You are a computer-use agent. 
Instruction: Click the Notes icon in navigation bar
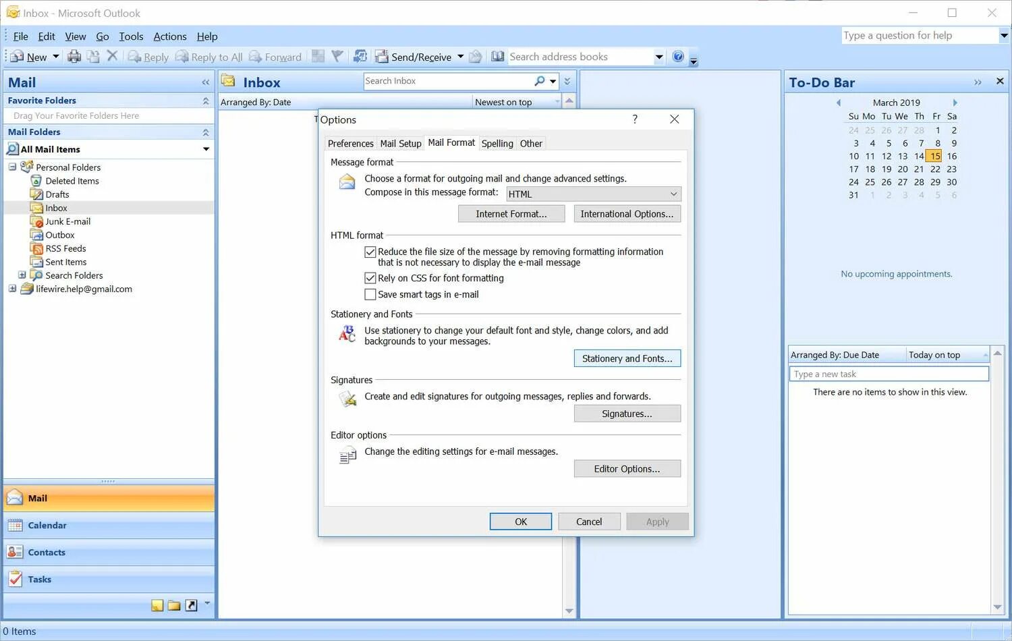(x=157, y=605)
